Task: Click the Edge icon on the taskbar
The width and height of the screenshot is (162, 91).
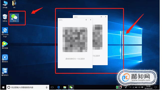Action: click(59, 87)
